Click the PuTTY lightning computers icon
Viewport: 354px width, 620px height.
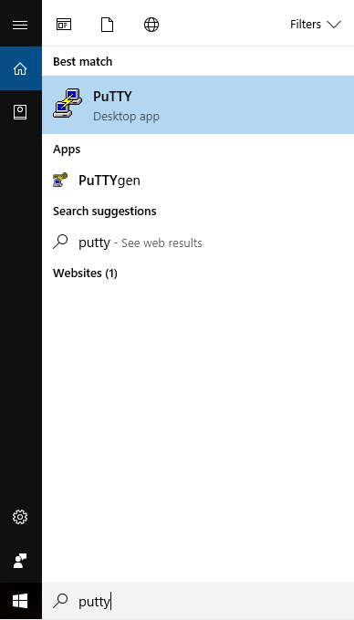[x=68, y=103]
